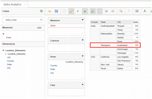Open the Columns axis dropdown arrow
This screenshot has width=152, height=99.
pyautogui.click(x=83, y=40)
